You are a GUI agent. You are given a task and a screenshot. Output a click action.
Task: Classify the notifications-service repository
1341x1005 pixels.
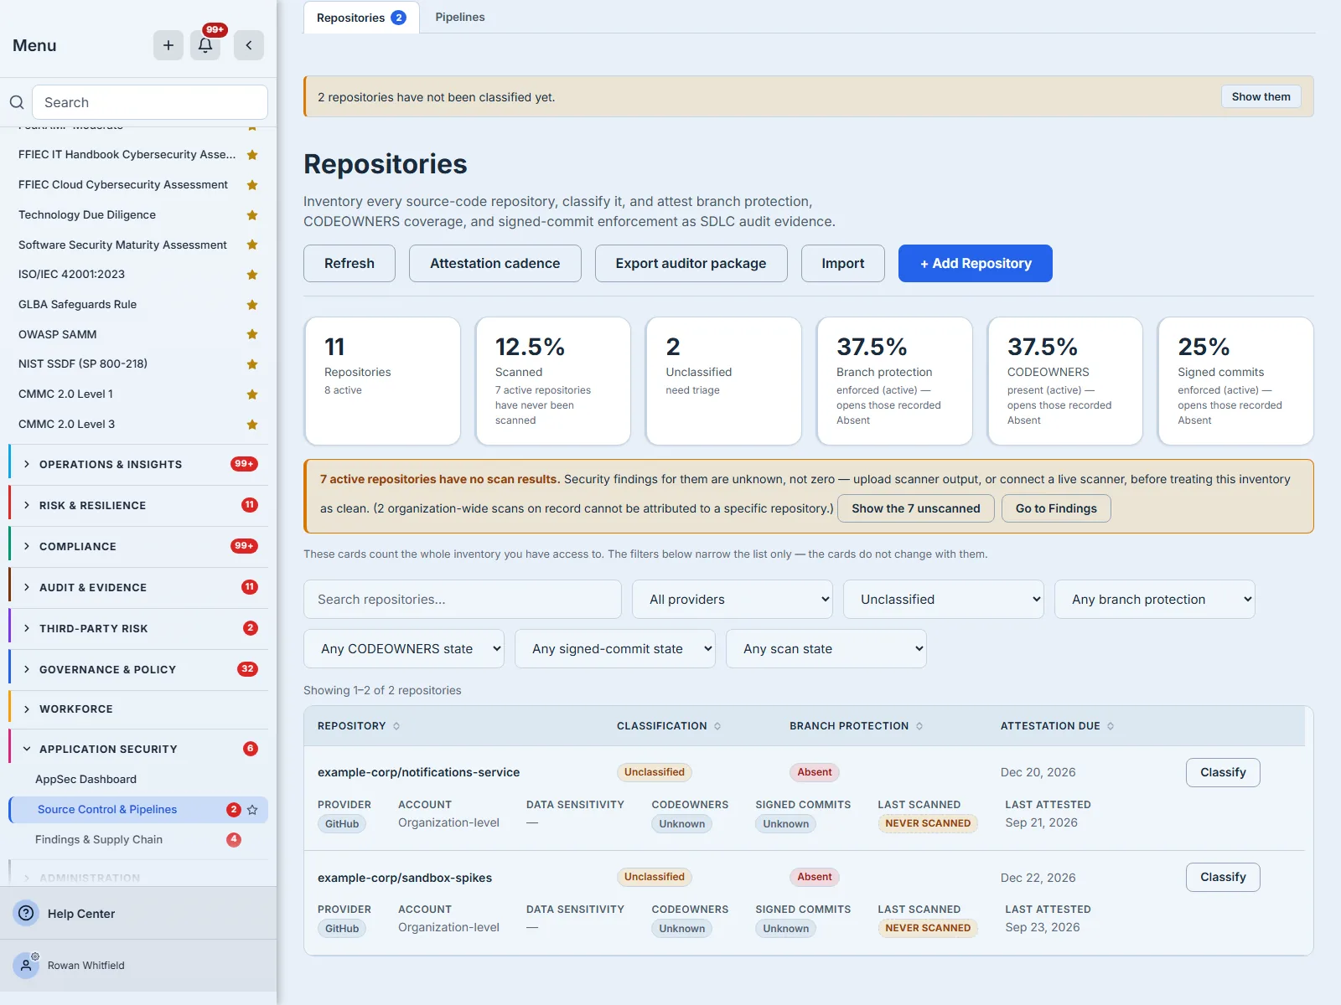coord(1223,772)
